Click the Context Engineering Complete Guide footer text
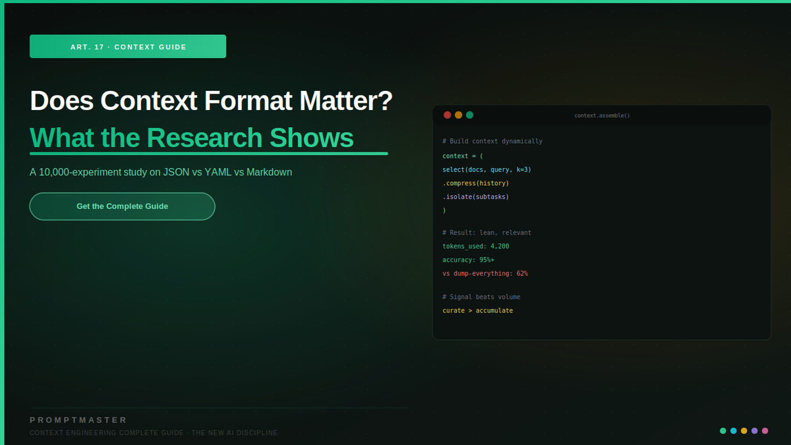This screenshot has height=445, width=791. (154, 433)
